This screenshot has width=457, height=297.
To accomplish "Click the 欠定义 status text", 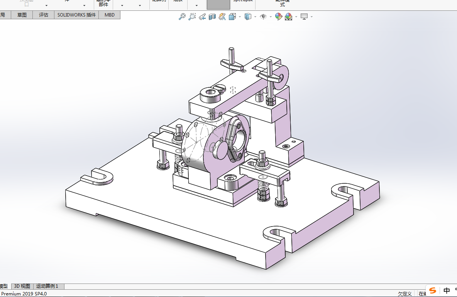I will pos(405,294).
